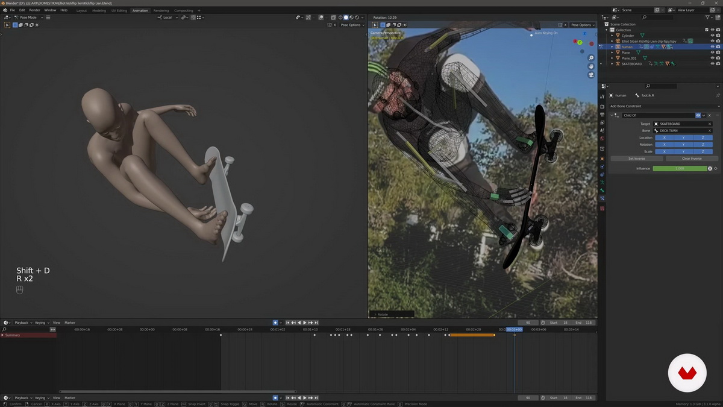
Task: Open the File menu
Action: point(13,10)
